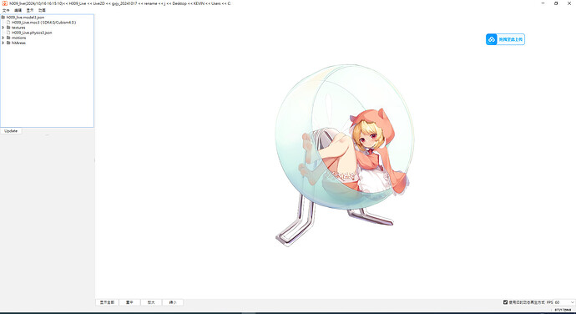Screen dimensions: 576x314
Task: Click the center (置中) view button
Action: 129,302
